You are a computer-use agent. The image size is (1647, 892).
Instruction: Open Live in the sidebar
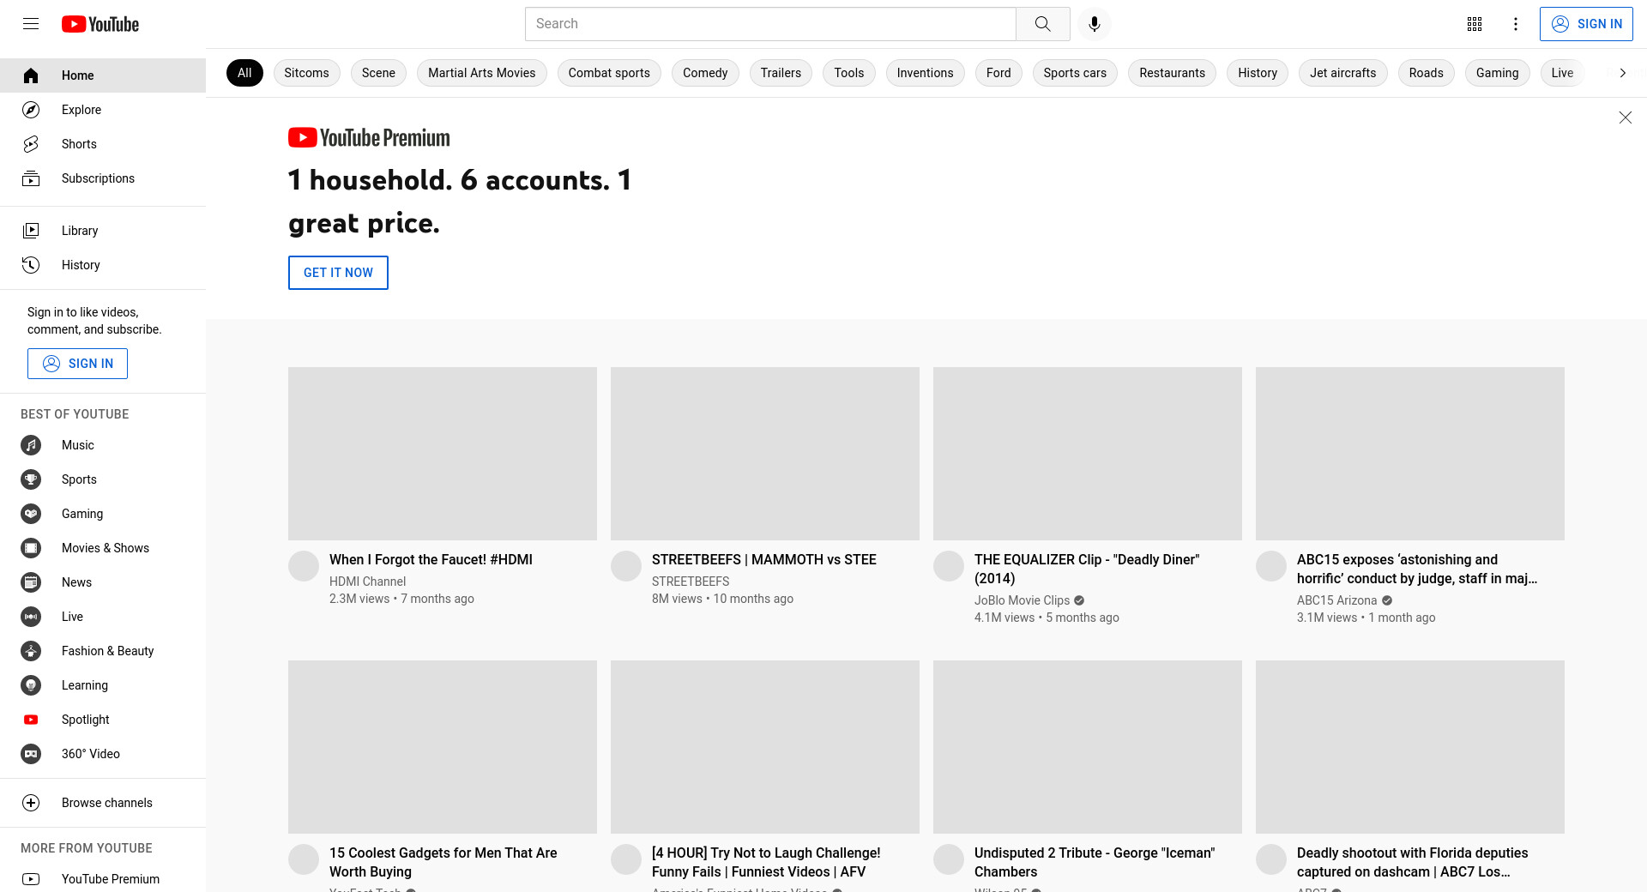(103, 617)
